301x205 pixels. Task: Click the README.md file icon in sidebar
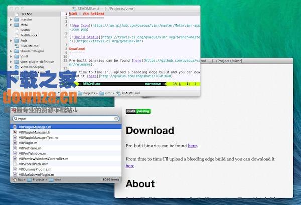coord(17,46)
